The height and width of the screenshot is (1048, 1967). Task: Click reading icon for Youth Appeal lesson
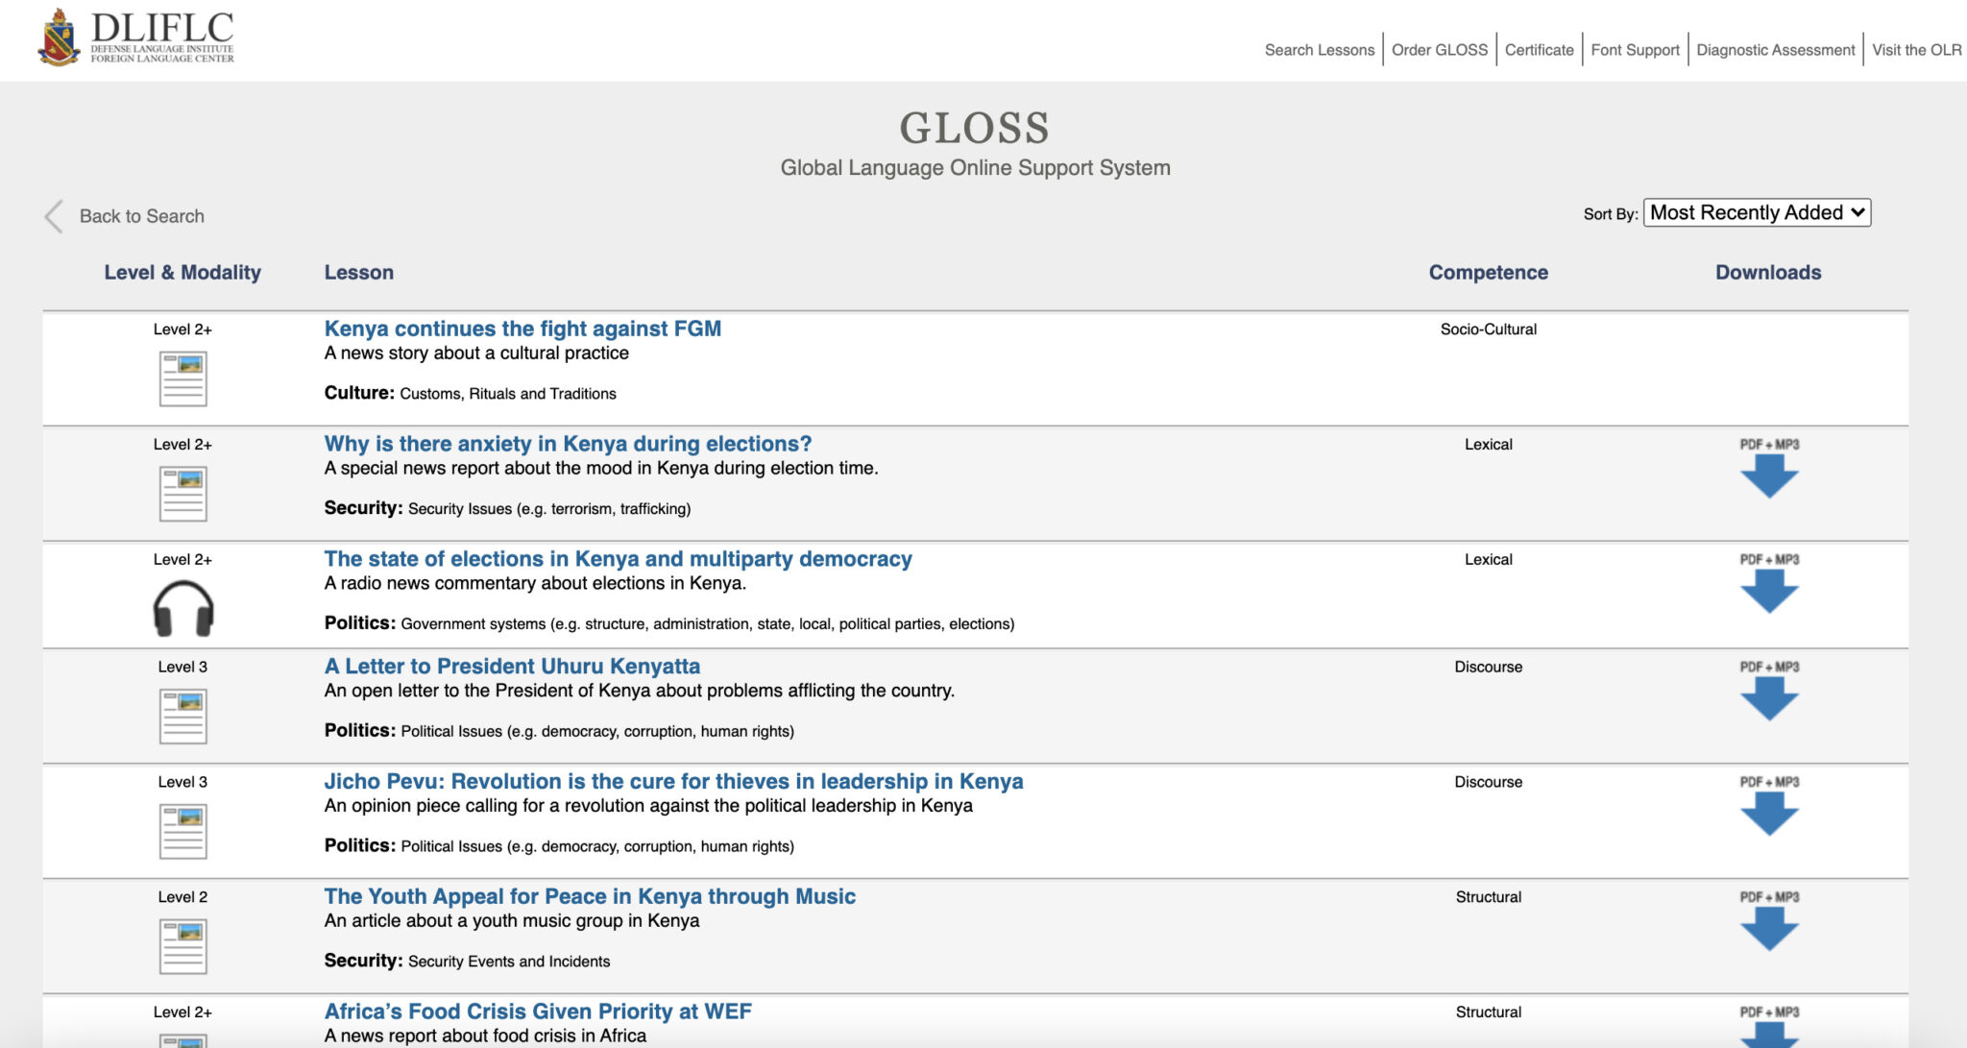click(182, 947)
